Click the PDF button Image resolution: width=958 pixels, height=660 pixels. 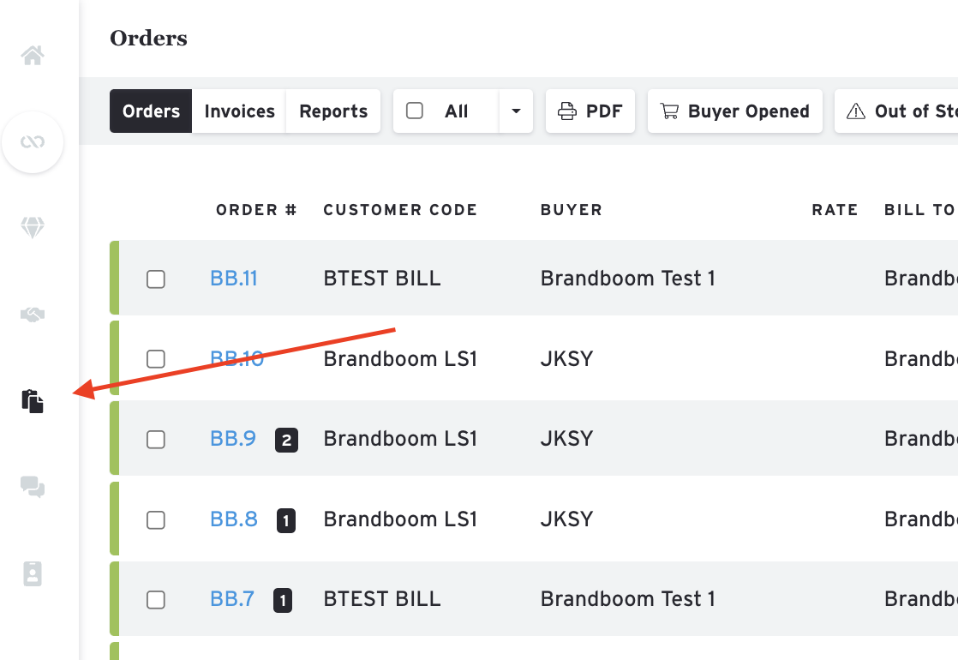(590, 111)
